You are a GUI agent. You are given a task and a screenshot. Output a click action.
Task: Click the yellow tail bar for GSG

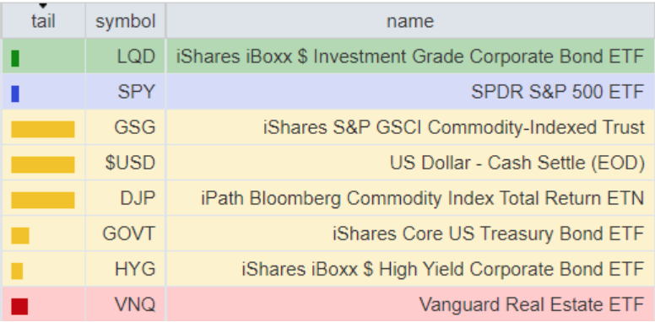point(43,129)
